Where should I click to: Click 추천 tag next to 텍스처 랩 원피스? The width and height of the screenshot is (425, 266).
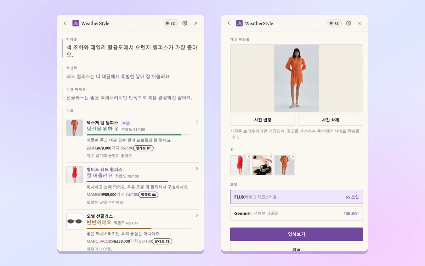pyautogui.click(x=126, y=123)
